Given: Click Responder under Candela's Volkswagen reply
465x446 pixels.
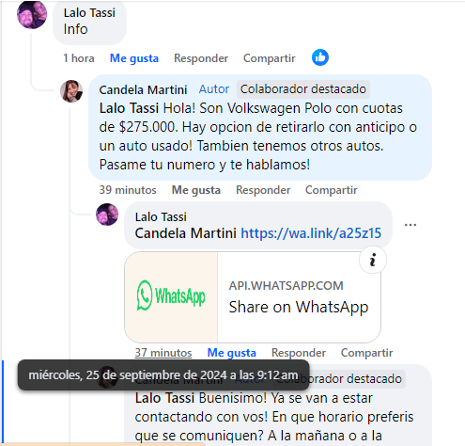Looking at the screenshot, I should [x=263, y=190].
